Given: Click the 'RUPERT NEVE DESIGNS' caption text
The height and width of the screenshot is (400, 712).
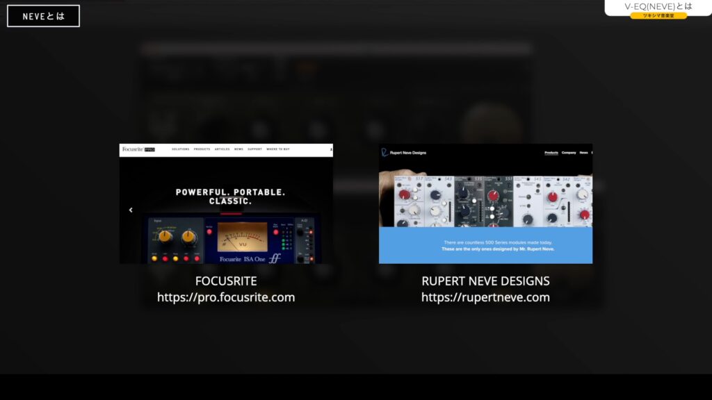Looking at the screenshot, I should [485, 281].
